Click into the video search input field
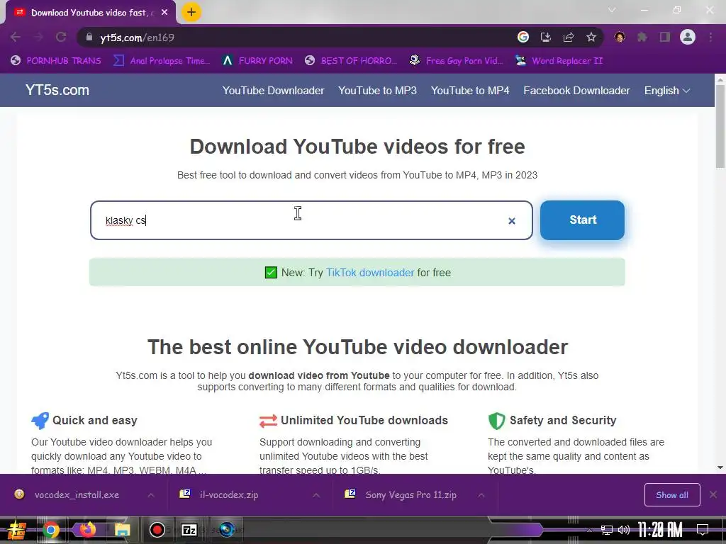 311,220
